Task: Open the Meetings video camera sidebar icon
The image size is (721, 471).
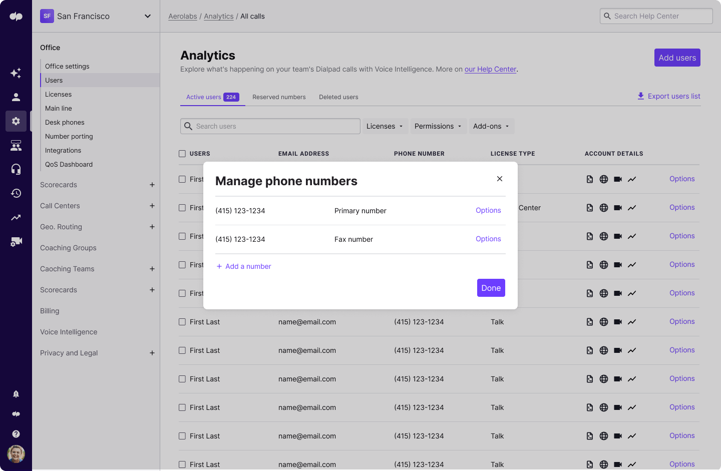Action: pos(16,241)
